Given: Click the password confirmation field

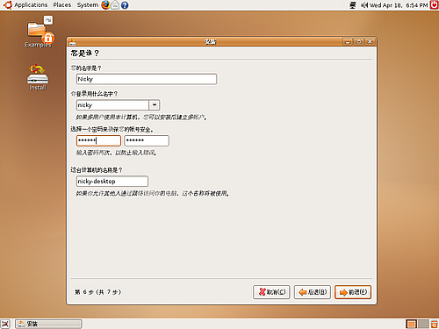Looking at the screenshot, I should coord(147,140).
